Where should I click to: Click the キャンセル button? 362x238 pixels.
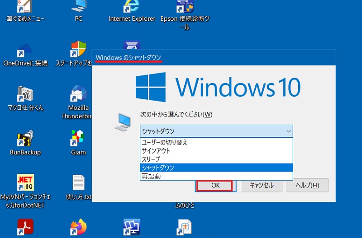coord(262,185)
